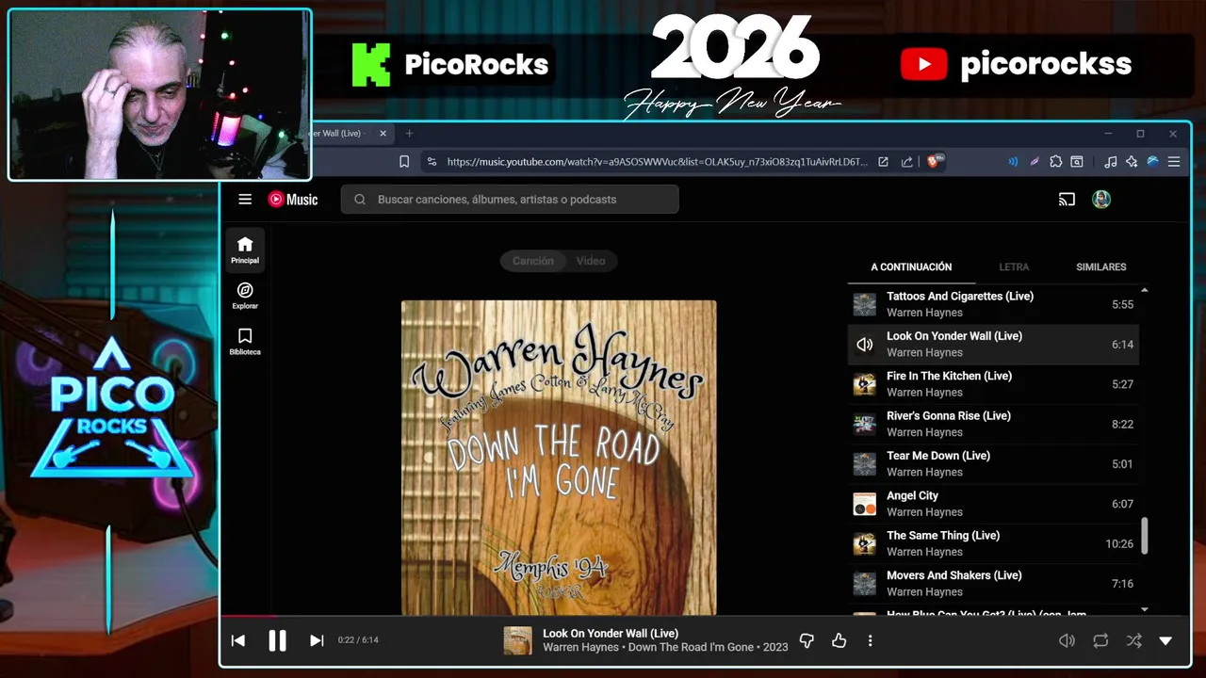Click the address bar URL
This screenshot has height=678, width=1206.
pyautogui.click(x=657, y=162)
